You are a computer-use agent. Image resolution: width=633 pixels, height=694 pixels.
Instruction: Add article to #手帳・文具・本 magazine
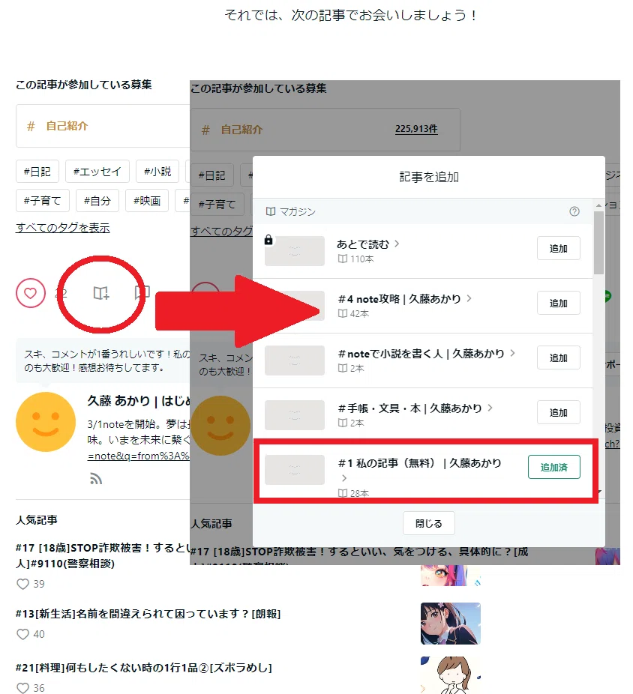tap(558, 412)
